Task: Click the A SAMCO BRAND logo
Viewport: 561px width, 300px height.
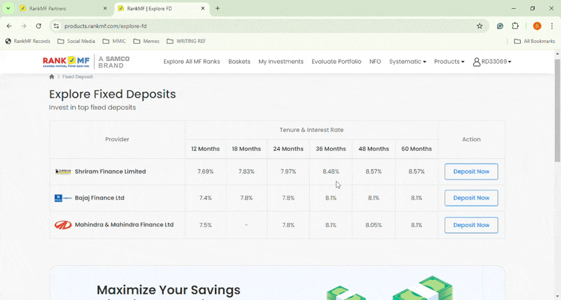Action: (x=114, y=62)
